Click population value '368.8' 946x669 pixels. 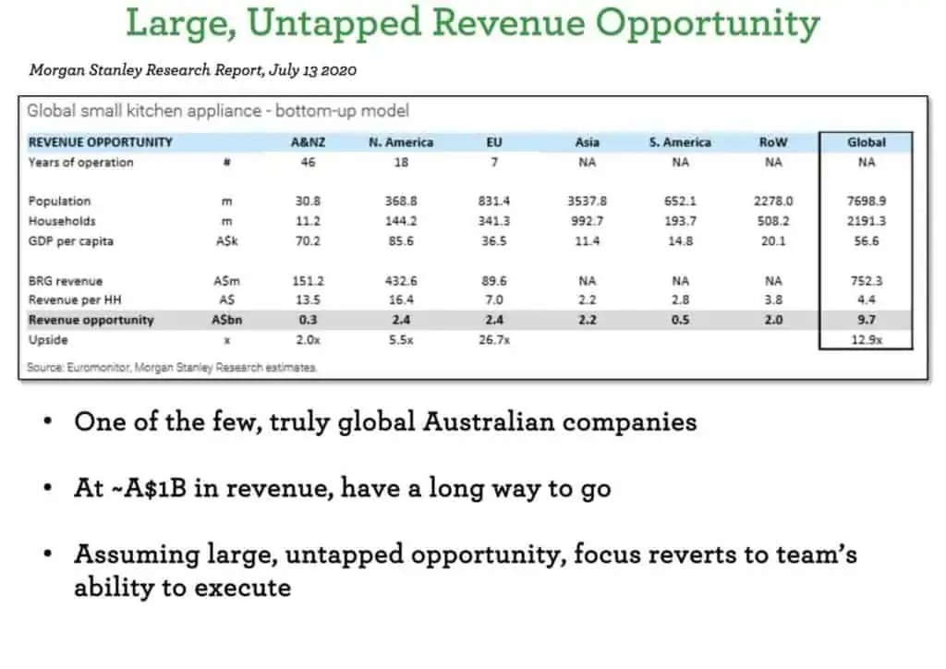coord(401,201)
